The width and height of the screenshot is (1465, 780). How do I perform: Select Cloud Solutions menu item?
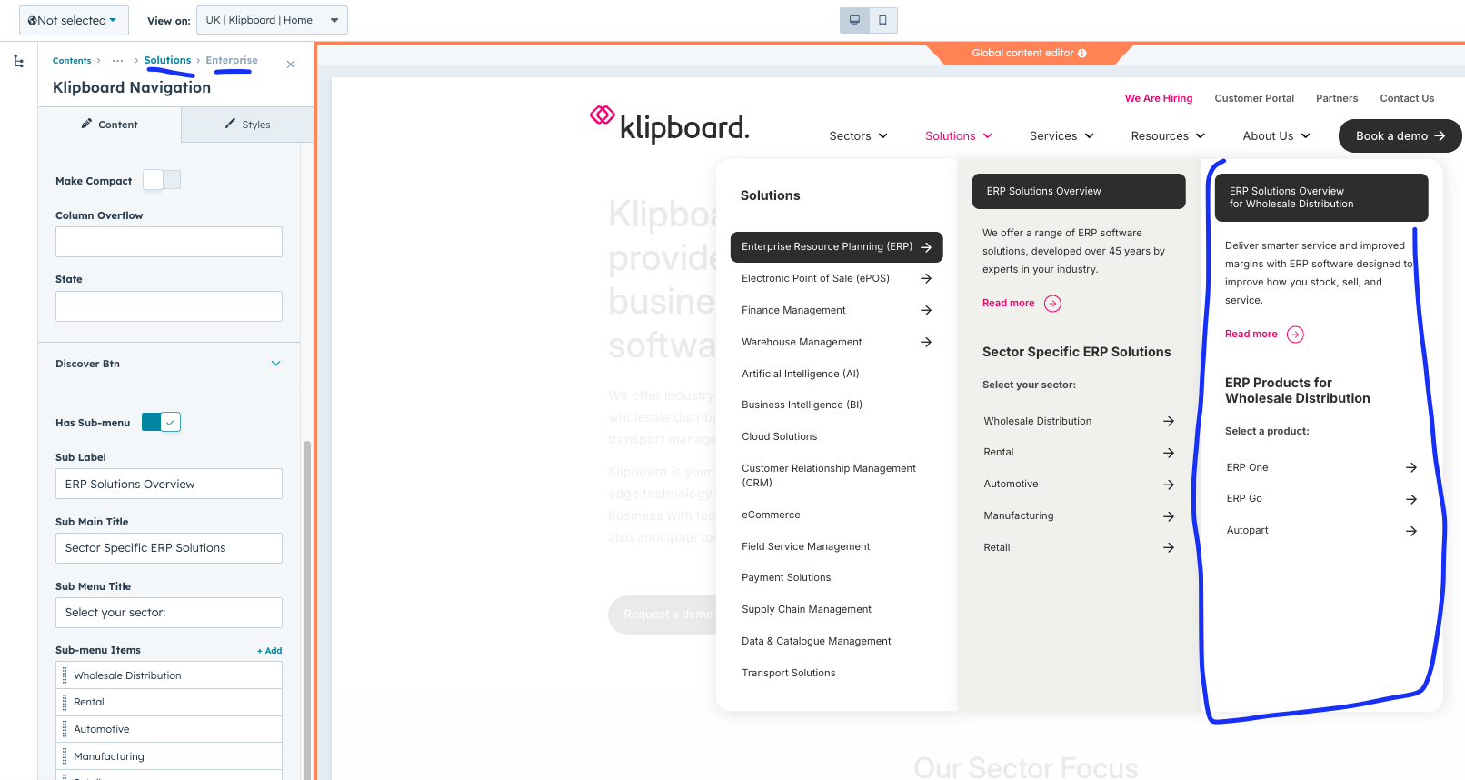(x=779, y=437)
